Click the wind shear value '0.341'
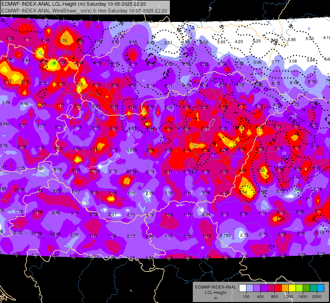The image size is (330, 303). point(5,124)
